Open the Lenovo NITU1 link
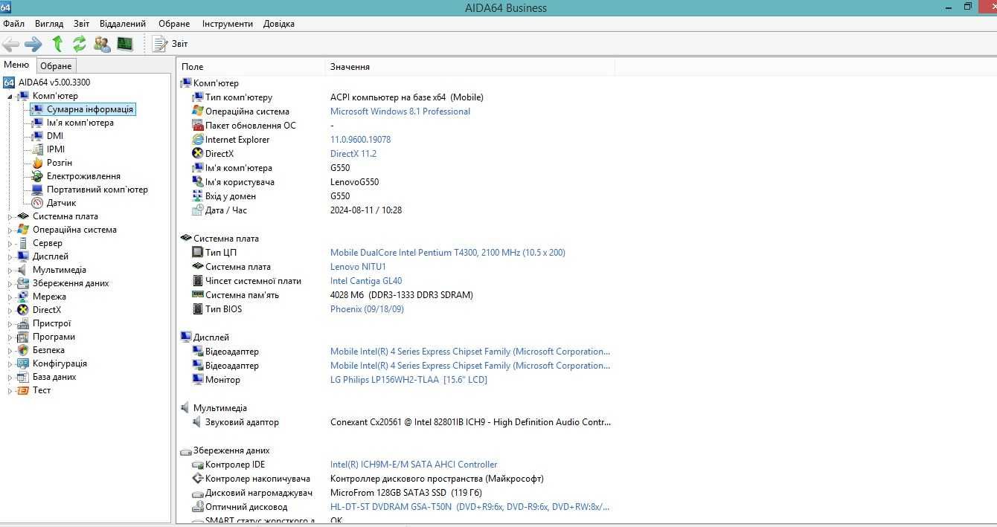The width and height of the screenshot is (997, 527). point(358,267)
